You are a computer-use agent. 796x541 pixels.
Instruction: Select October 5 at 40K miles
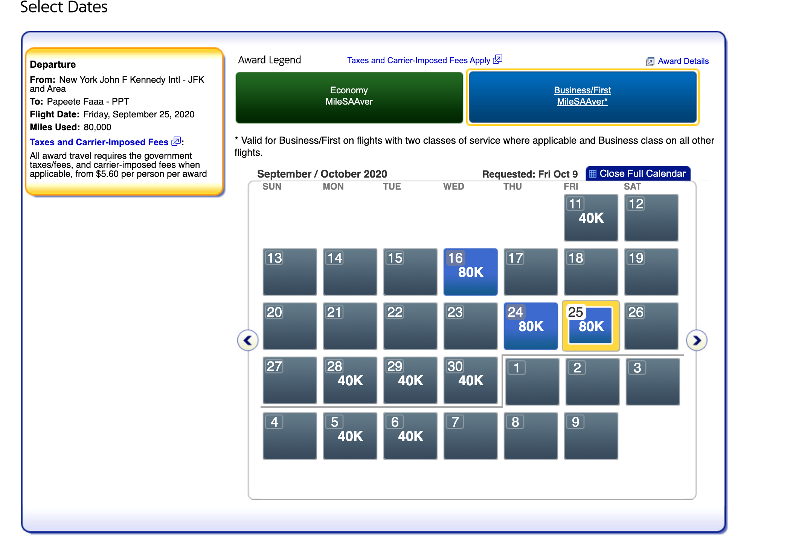(350, 436)
